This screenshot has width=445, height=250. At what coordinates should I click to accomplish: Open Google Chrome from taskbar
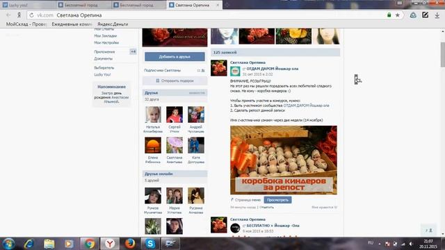pos(90,244)
